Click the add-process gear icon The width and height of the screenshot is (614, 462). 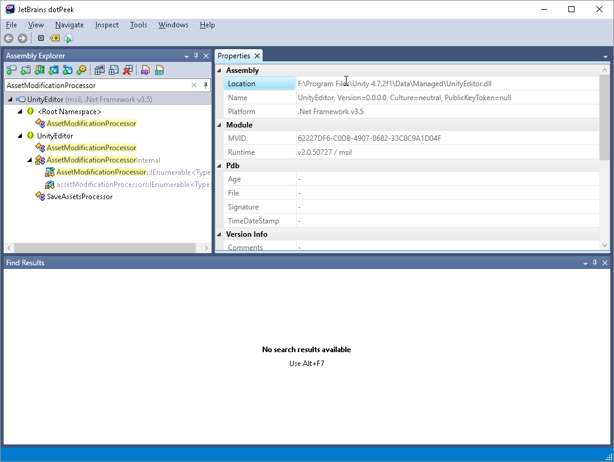(x=81, y=70)
